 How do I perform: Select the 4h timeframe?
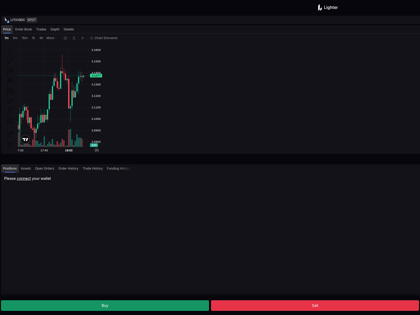click(41, 38)
